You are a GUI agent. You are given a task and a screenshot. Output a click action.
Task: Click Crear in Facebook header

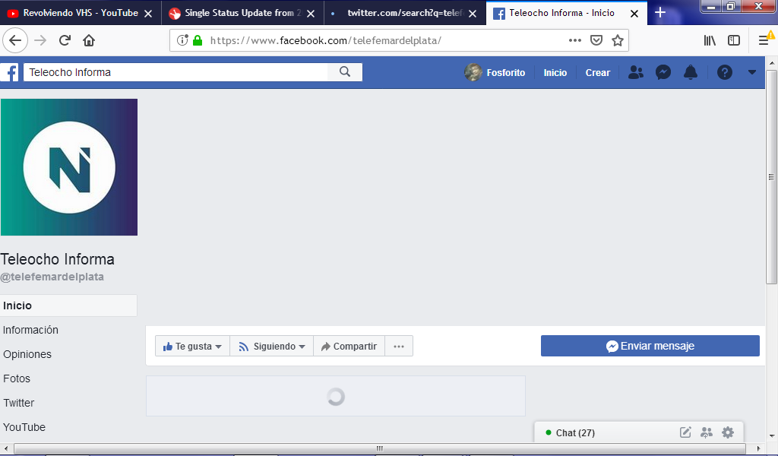(x=597, y=72)
